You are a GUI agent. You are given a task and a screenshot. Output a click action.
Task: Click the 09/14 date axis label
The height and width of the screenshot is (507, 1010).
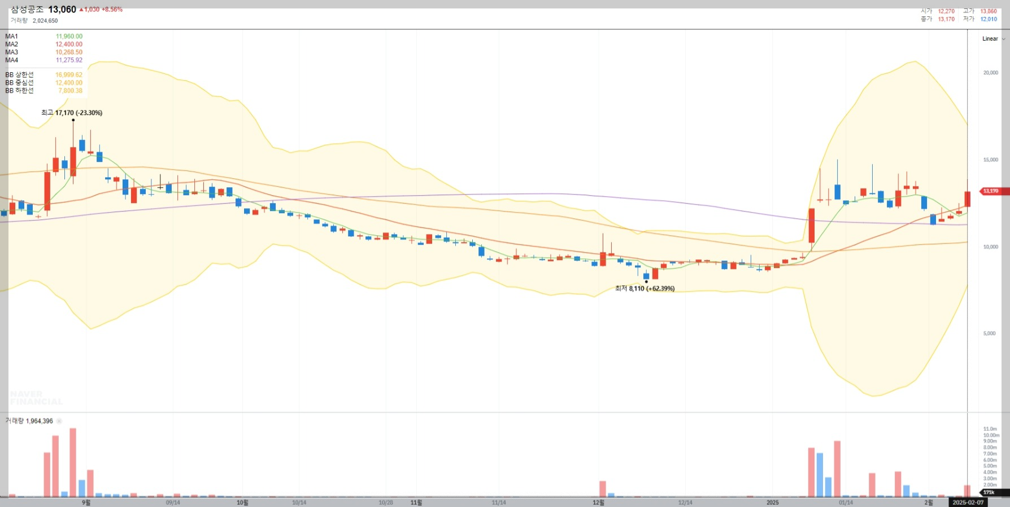[173, 502]
